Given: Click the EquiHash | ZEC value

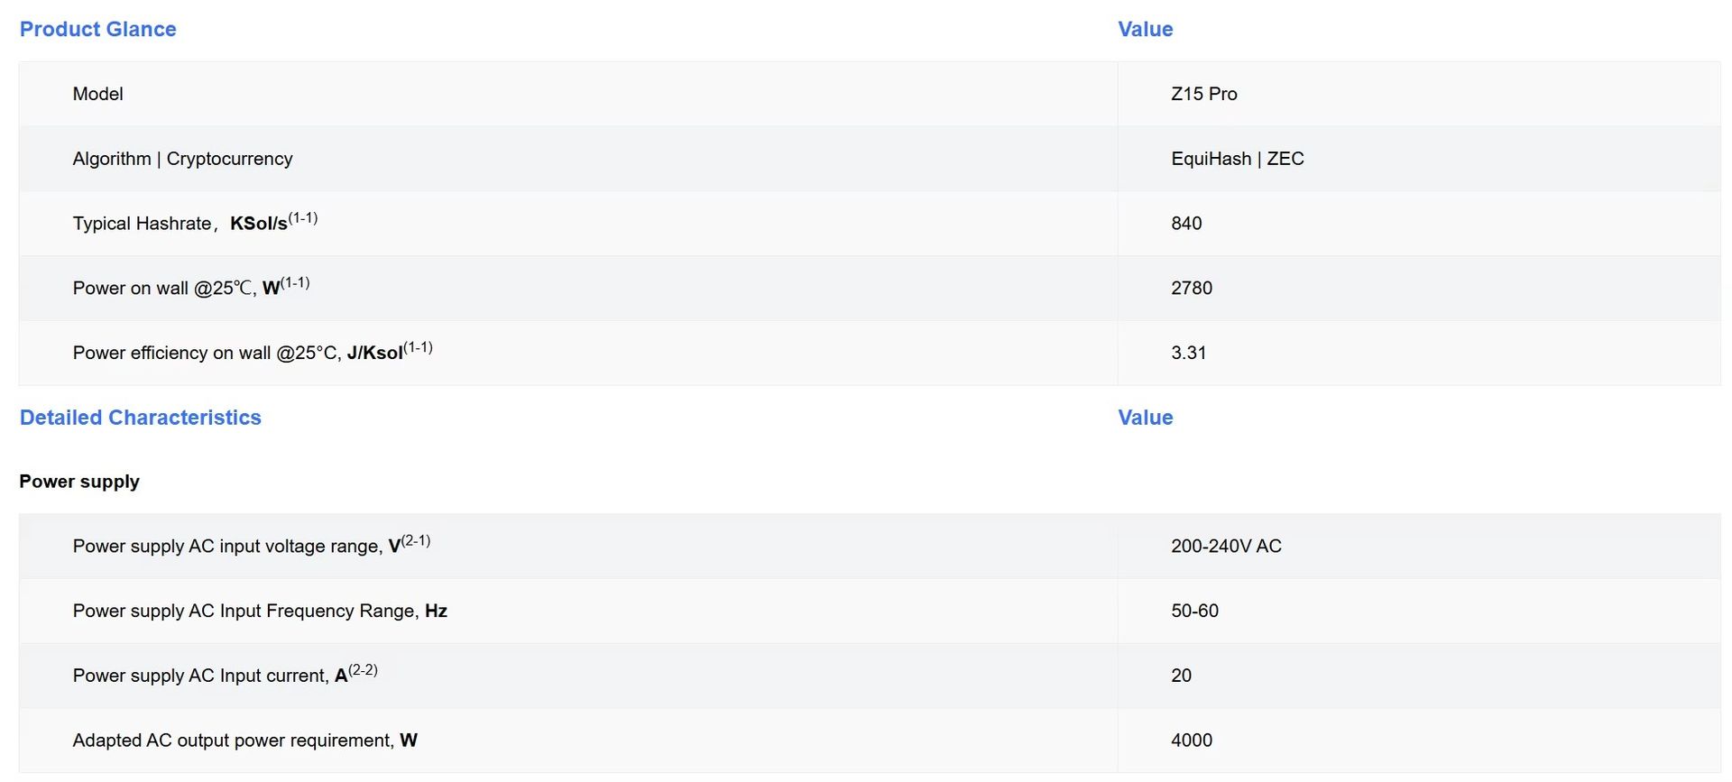Looking at the screenshot, I should point(1237,159).
